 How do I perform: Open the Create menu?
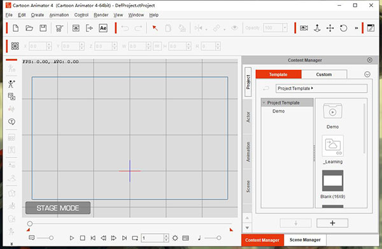(x=38, y=15)
